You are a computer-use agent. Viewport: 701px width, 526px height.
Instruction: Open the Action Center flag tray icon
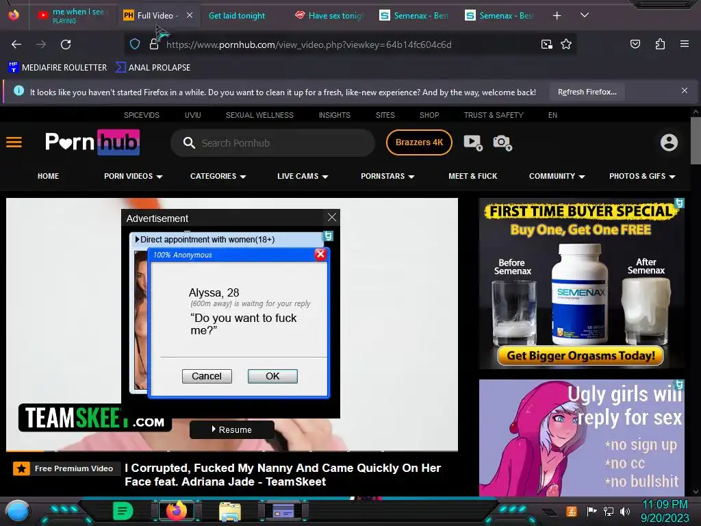coord(591,511)
